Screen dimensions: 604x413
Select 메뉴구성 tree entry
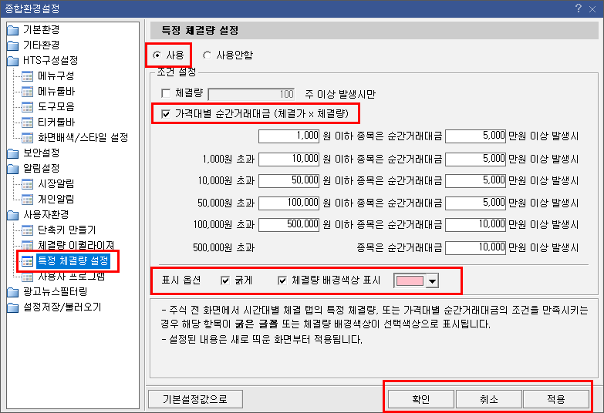[56, 76]
